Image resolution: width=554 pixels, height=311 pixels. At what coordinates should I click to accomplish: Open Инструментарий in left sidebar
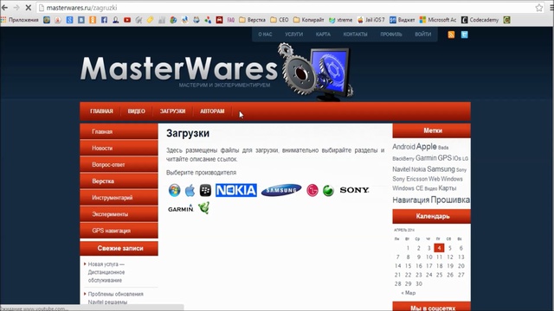(119, 198)
